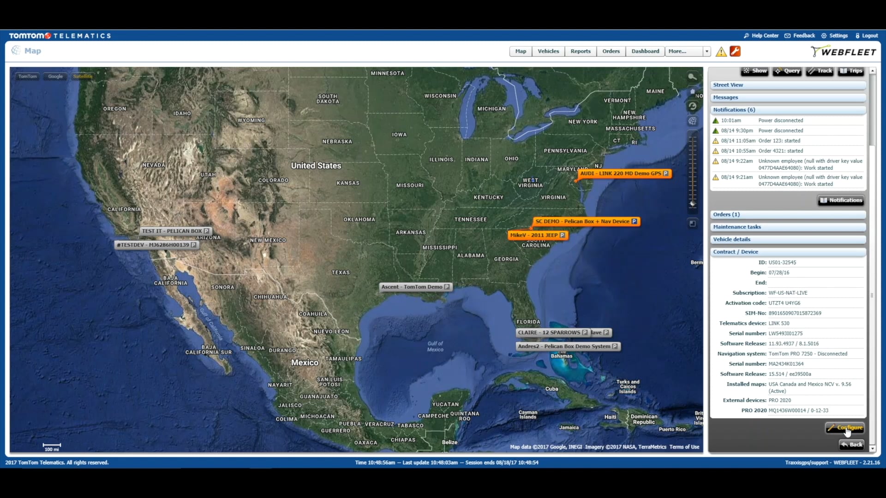The image size is (886, 498).
Task: Click the Order 4321: started notification
Action: point(788,151)
